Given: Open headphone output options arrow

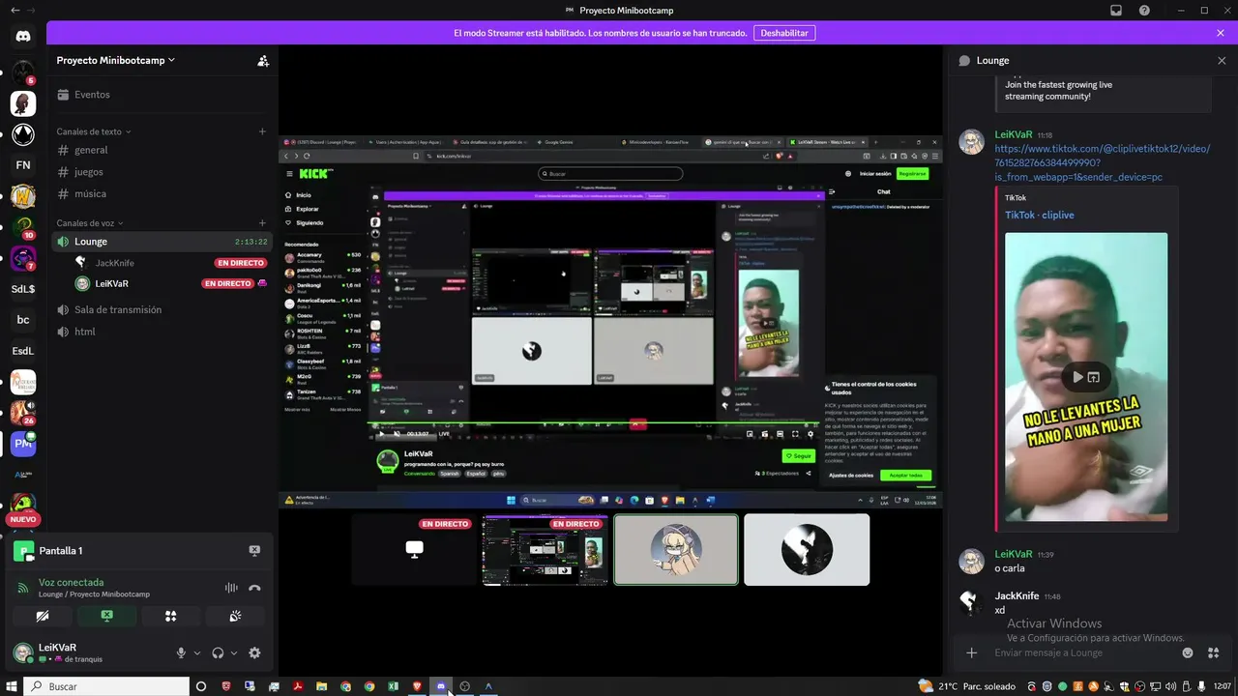Looking at the screenshot, I should tap(234, 652).
